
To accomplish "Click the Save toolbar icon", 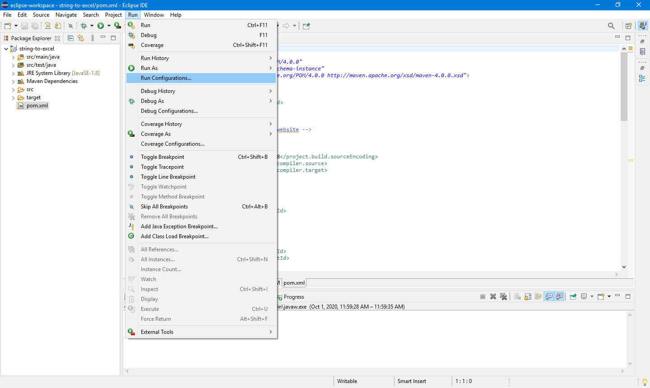I will click(24, 26).
